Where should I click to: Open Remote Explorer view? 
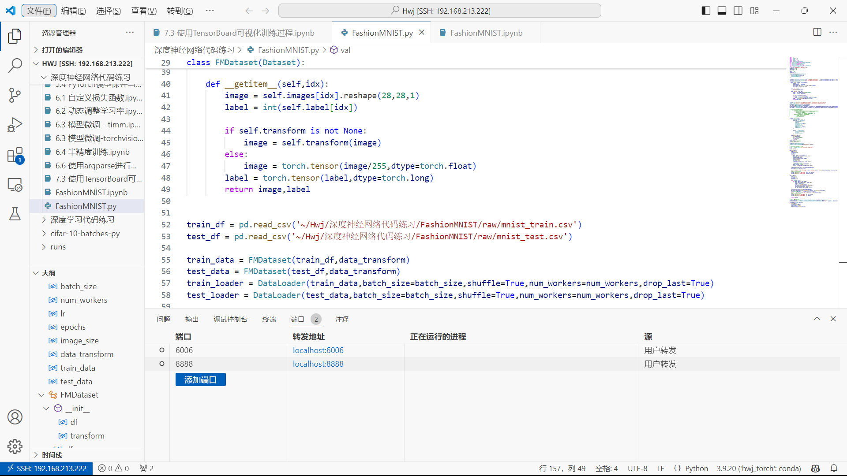(x=15, y=185)
